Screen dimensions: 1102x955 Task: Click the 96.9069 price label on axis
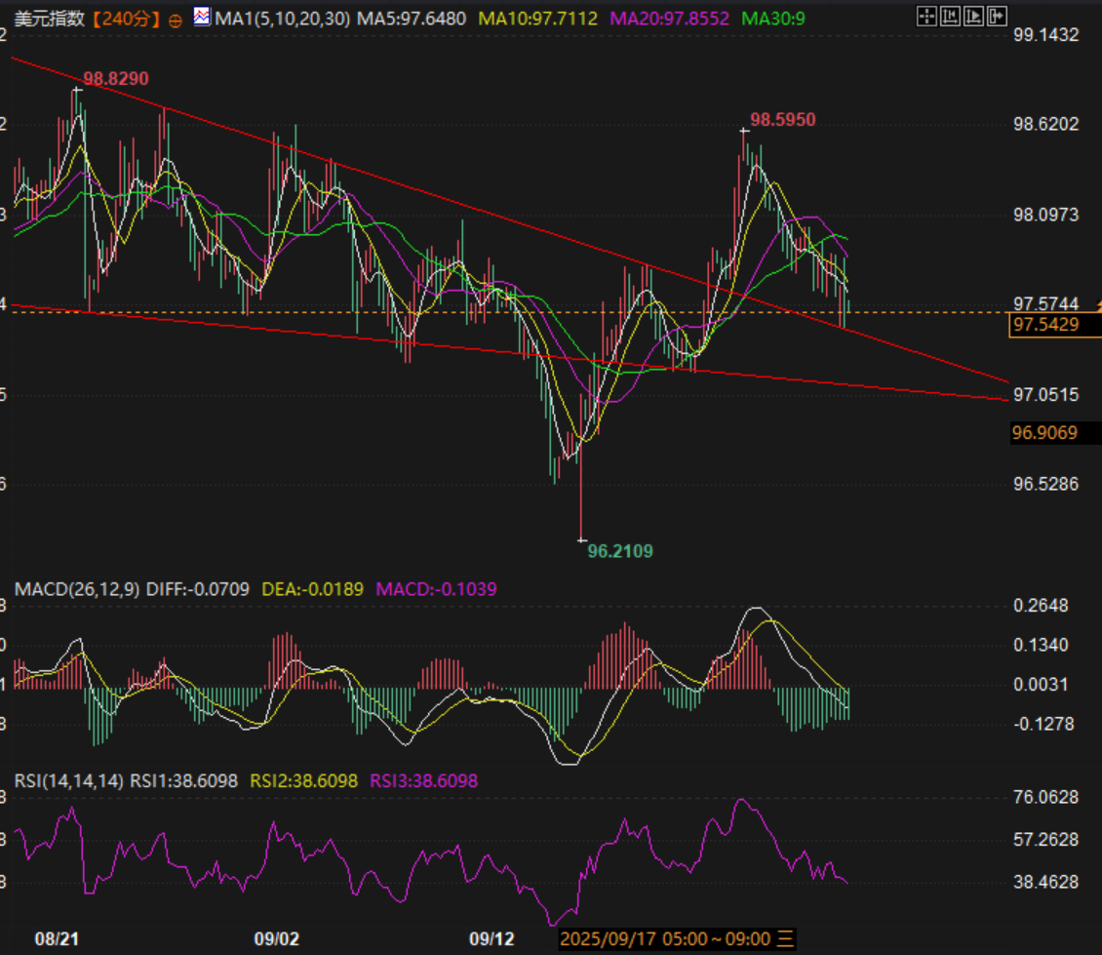(x=1045, y=432)
